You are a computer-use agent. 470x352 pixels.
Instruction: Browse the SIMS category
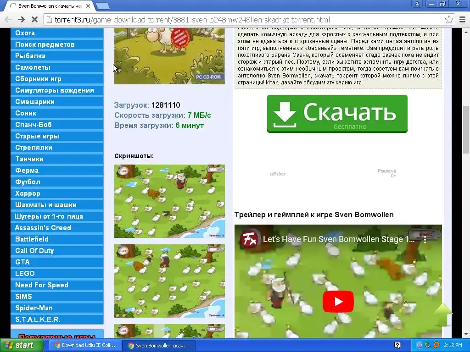click(x=57, y=297)
